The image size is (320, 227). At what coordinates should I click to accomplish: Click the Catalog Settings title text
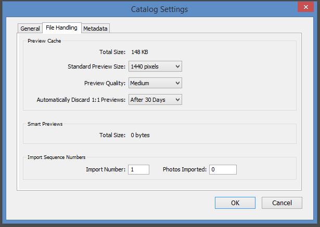pos(159,9)
